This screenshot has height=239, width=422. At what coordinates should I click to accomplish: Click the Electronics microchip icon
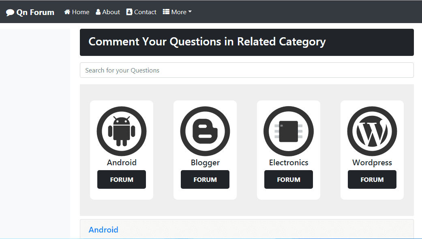coord(288,131)
